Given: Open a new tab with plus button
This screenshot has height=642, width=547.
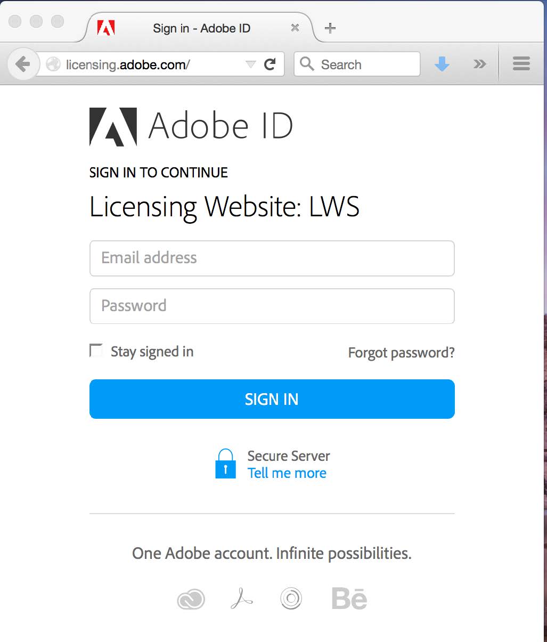Looking at the screenshot, I should (x=330, y=28).
